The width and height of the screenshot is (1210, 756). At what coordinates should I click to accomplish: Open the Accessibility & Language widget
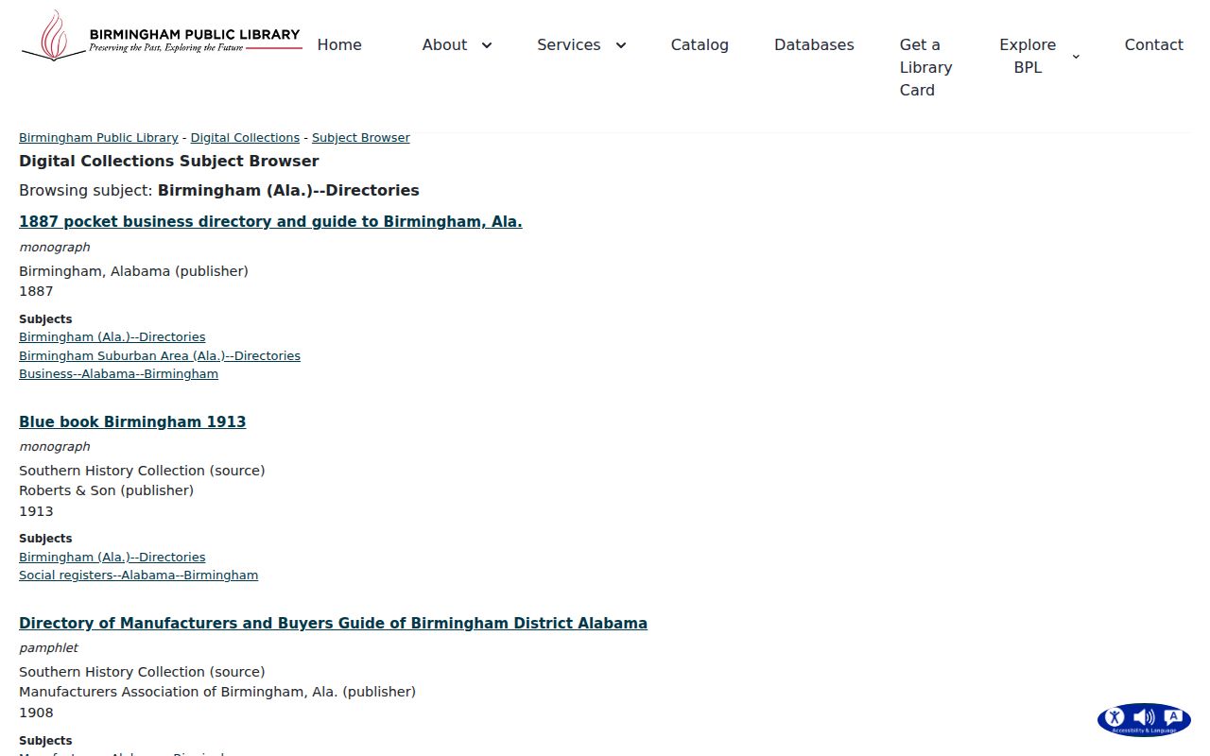tap(1144, 719)
